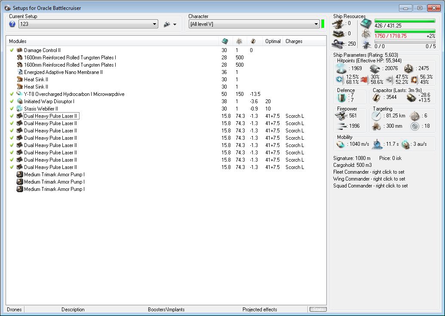Click the targeting range icon 81.25 km
The height and width of the screenshot is (316, 445).
pyautogui.click(x=376, y=116)
